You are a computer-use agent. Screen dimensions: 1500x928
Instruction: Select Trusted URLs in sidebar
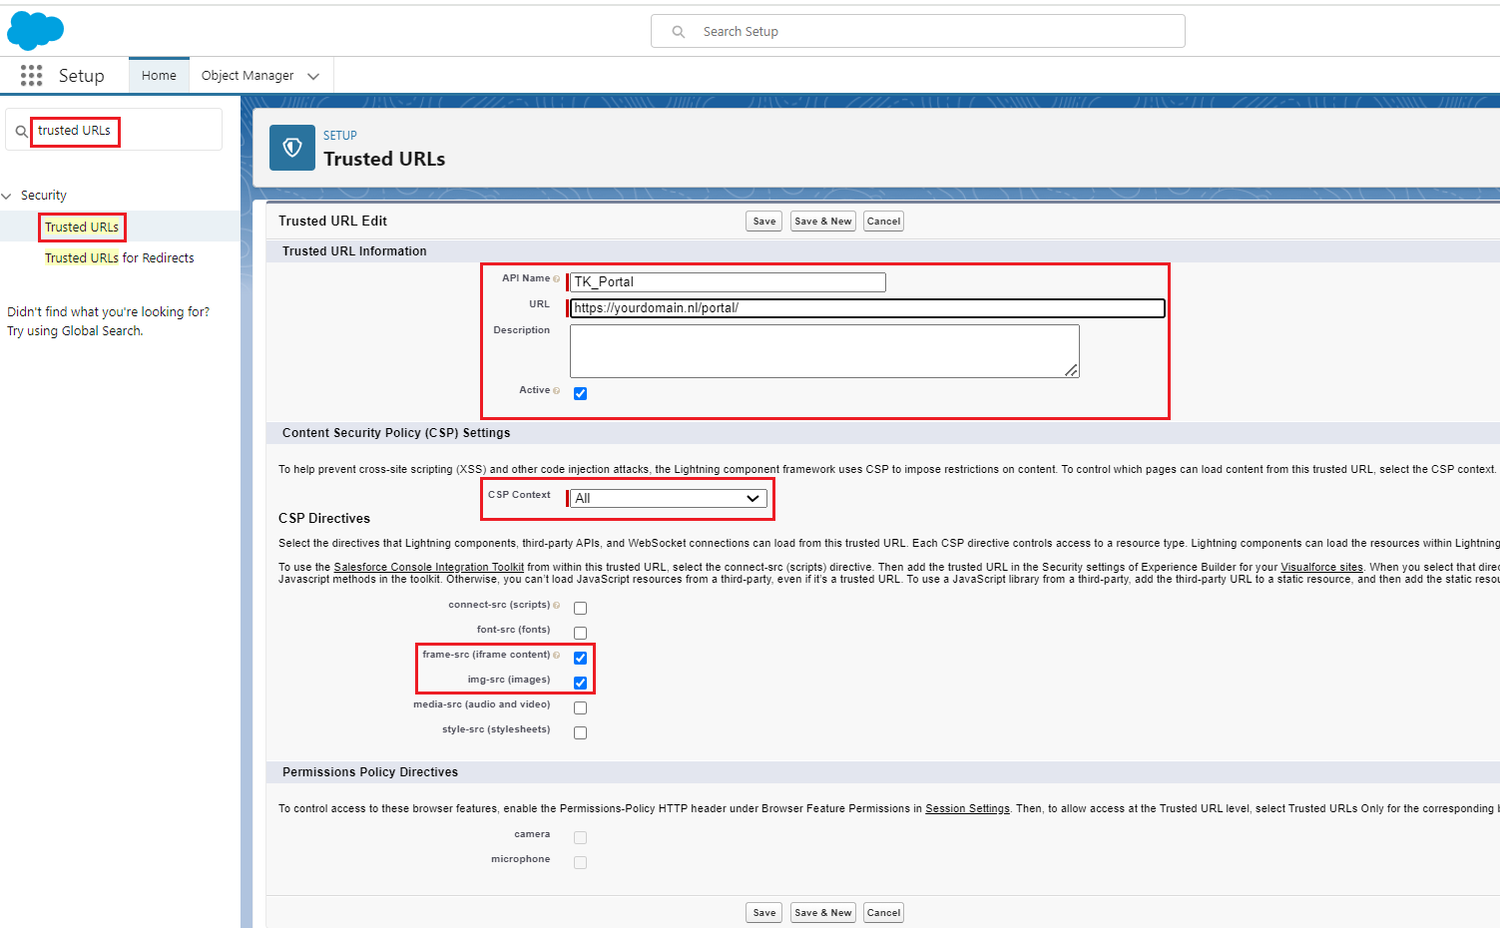82,228
